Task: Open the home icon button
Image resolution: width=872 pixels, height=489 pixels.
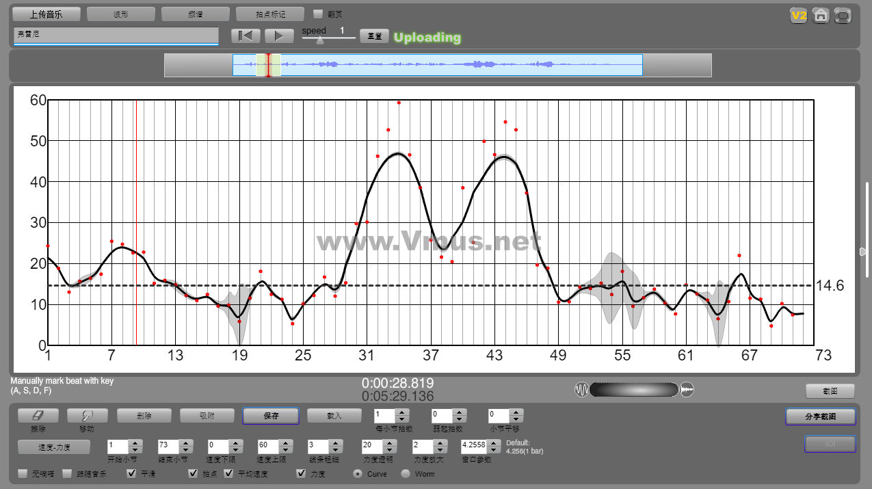Action: 821,15
